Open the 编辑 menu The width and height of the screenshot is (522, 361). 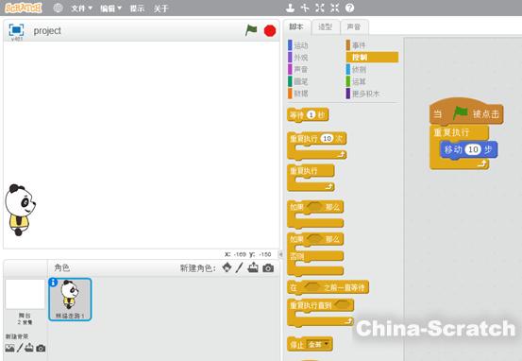(110, 9)
